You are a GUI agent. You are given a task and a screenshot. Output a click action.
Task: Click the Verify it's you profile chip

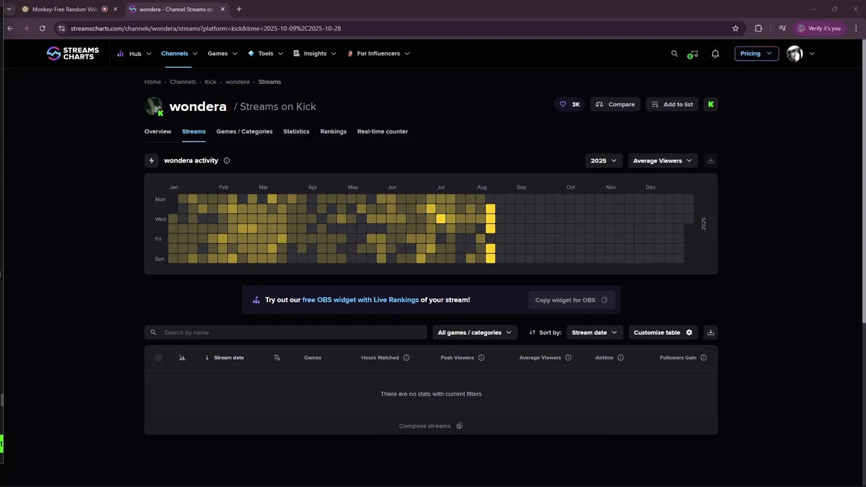(819, 28)
